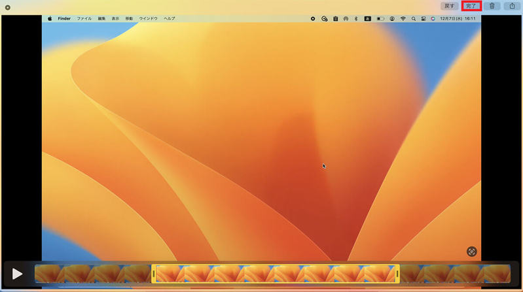The image size is (523, 292).
Task: Open the 編集 menu in the recording
Action: coord(101,19)
